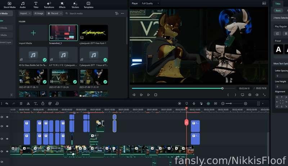Zoom in the timeline with plus button
Screen dimensions: 288x166
tap(246, 104)
